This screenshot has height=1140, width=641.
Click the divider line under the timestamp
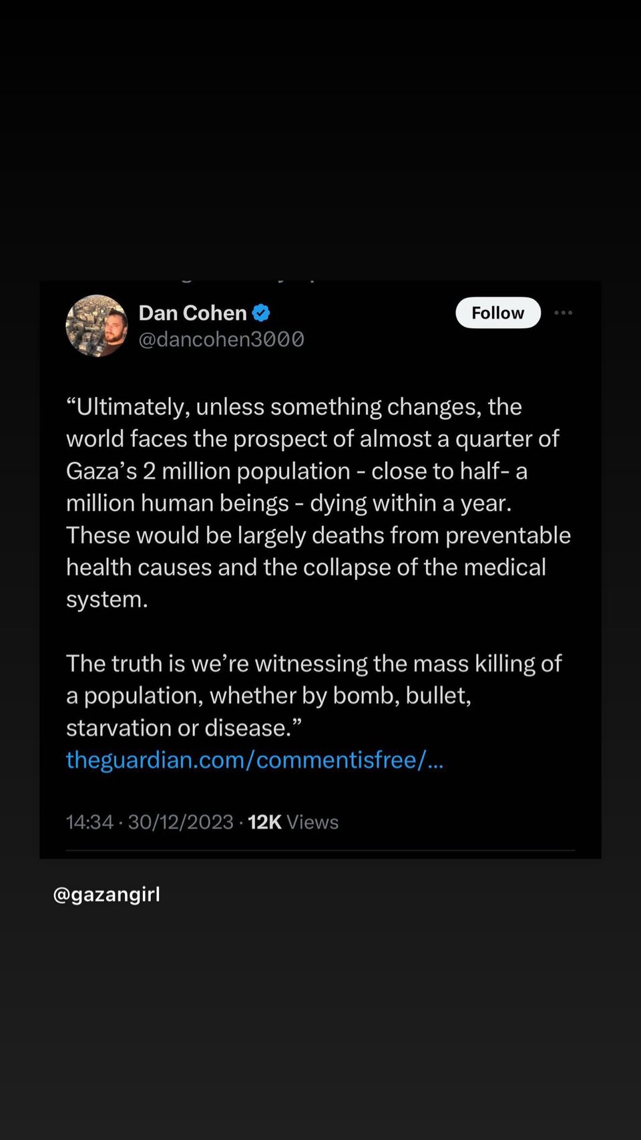(x=320, y=850)
